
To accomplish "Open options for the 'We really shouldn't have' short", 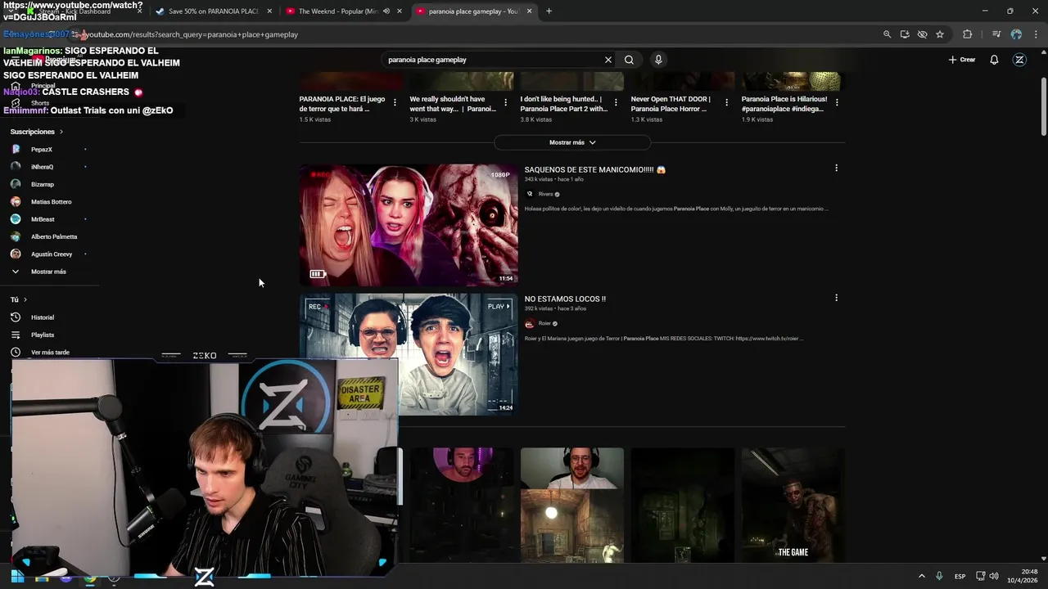I will [x=505, y=102].
